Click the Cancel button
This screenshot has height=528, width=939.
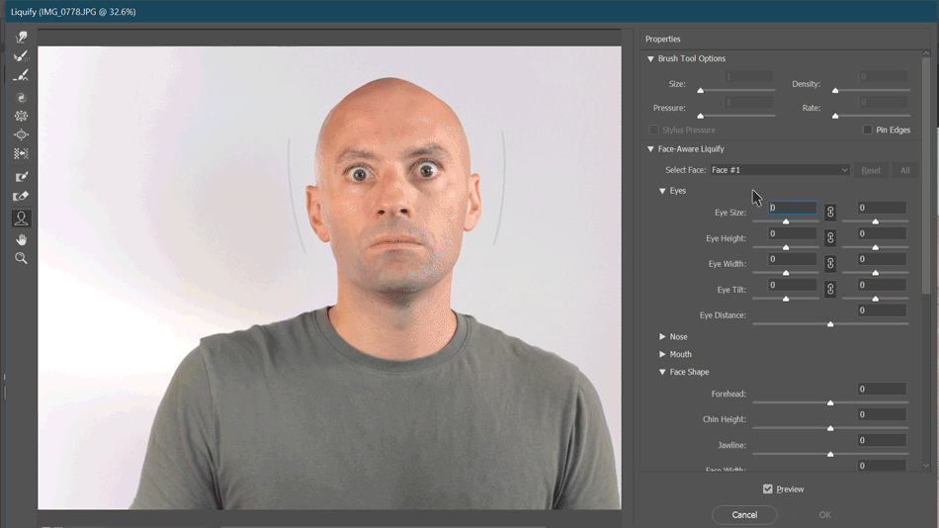click(x=744, y=515)
